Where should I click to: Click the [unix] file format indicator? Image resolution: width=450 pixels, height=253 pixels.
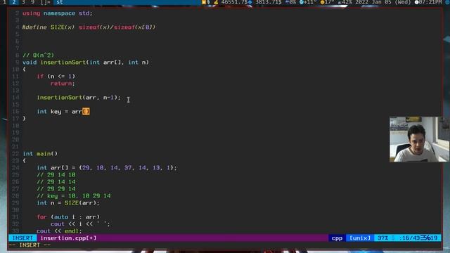tap(360, 238)
